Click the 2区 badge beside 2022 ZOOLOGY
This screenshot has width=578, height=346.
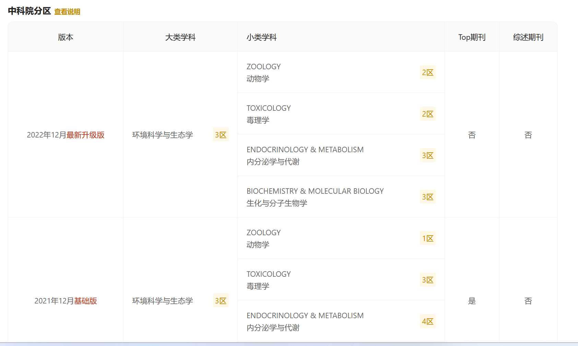tap(428, 72)
